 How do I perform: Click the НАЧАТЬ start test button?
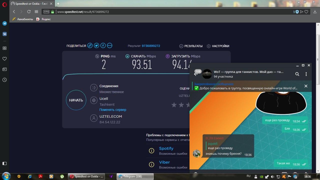point(76,100)
